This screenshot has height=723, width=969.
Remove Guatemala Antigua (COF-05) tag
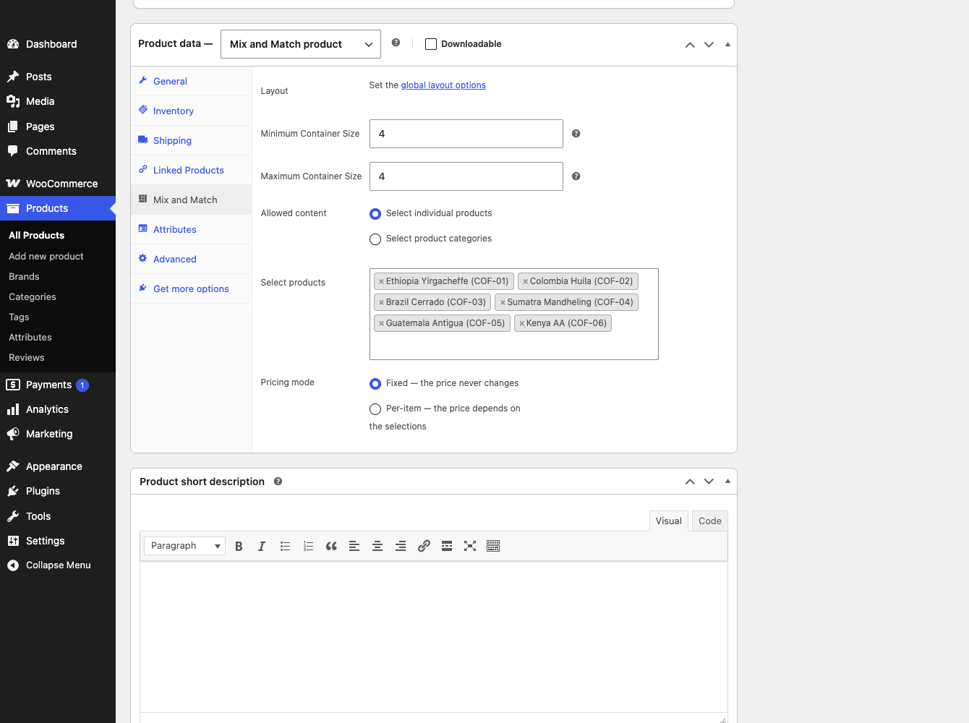point(381,323)
